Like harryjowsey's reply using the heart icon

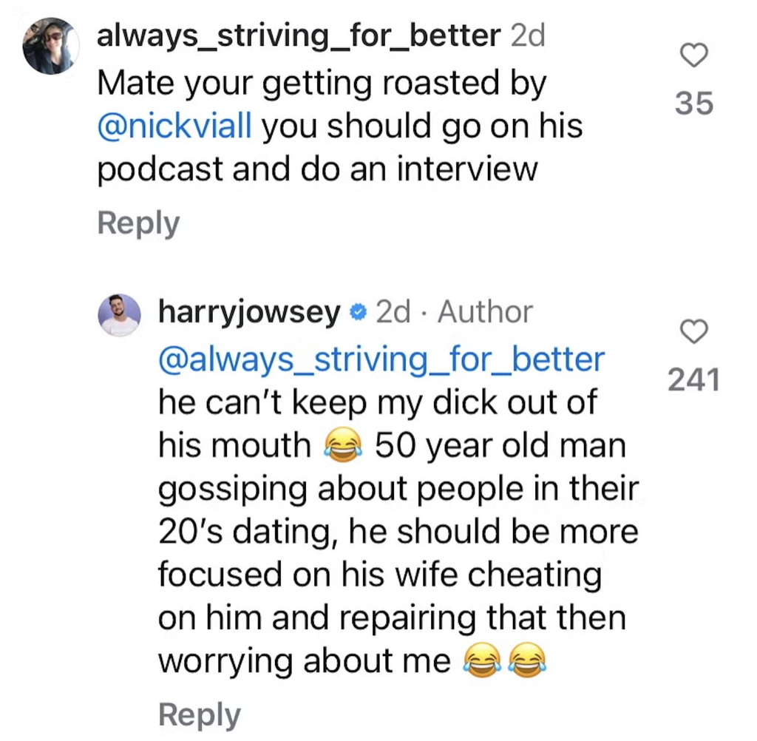pos(693,332)
